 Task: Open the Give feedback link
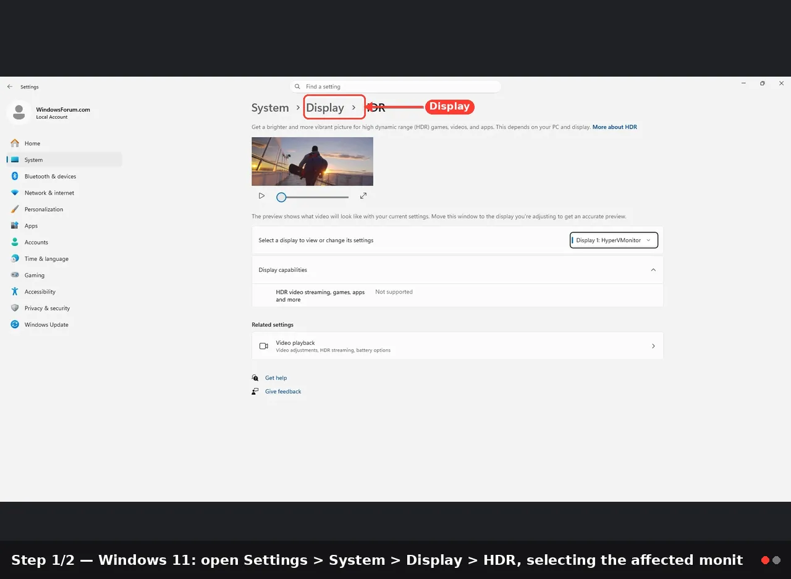tap(283, 391)
